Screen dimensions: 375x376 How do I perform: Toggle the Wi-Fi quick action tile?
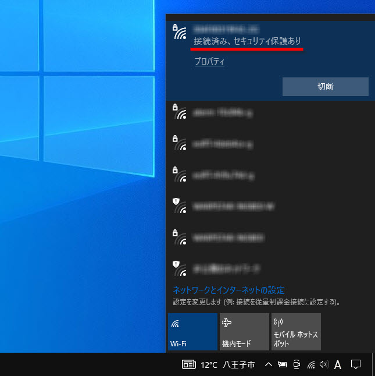click(192, 332)
